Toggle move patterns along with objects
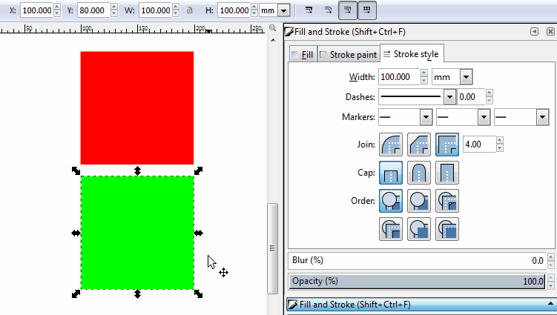The height and width of the screenshot is (315, 557). 367,11
